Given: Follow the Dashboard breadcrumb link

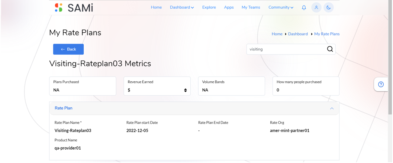Looking at the screenshot, I should point(298,34).
